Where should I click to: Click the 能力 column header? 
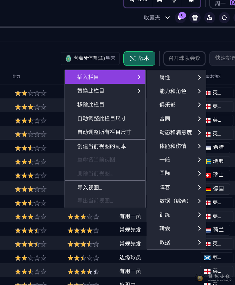[16, 76]
